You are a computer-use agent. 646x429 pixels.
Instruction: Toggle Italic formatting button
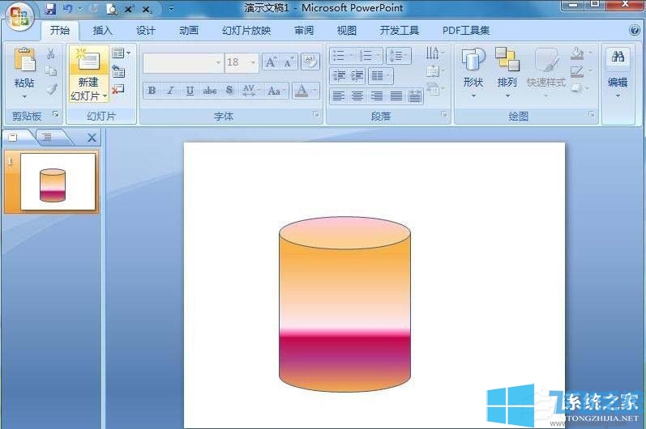click(x=170, y=91)
